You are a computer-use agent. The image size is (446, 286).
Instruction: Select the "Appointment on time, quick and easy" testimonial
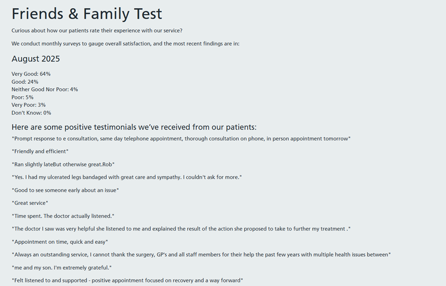[60, 241]
